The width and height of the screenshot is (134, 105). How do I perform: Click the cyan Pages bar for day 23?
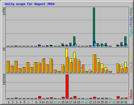point(95,45)
